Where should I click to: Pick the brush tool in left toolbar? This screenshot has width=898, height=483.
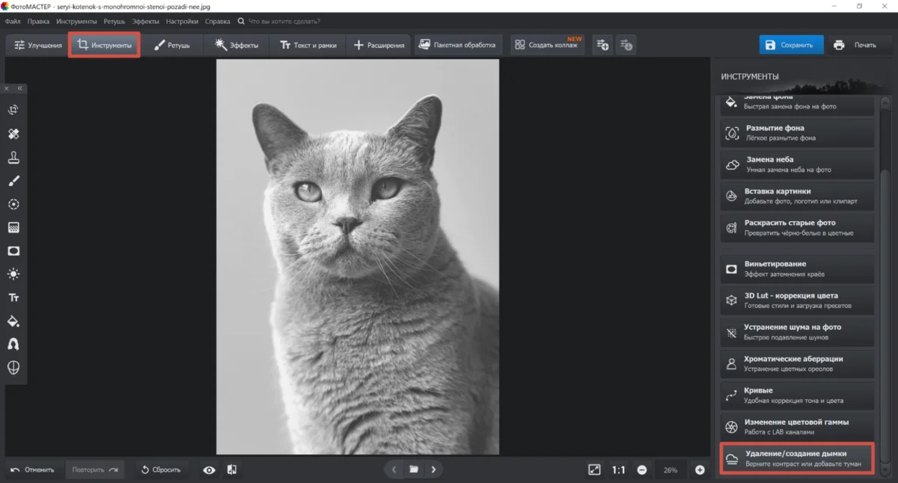[x=13, y=181]
